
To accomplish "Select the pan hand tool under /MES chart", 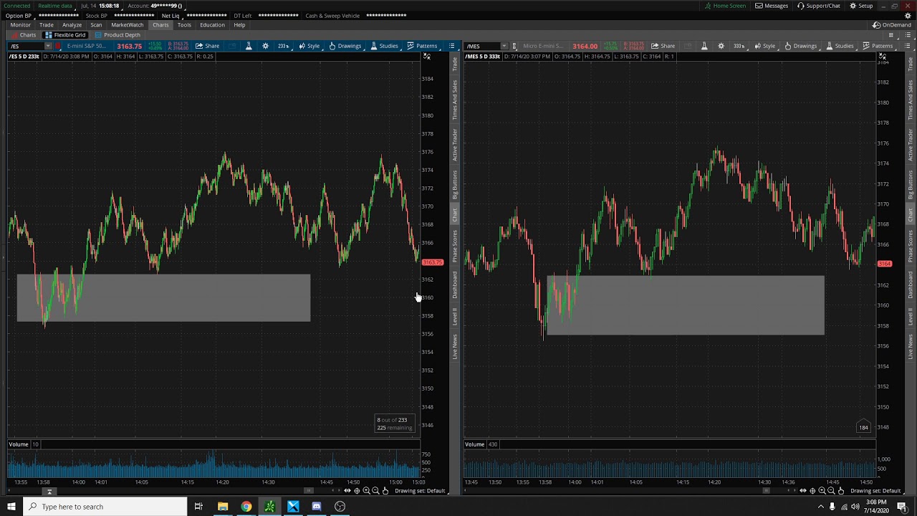I will coord(841,491).
